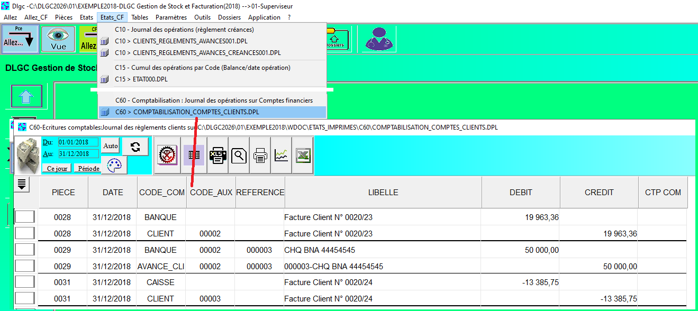698x311 pixels.
Task: Click the Du start date field
Action: [x=78, y=142]
